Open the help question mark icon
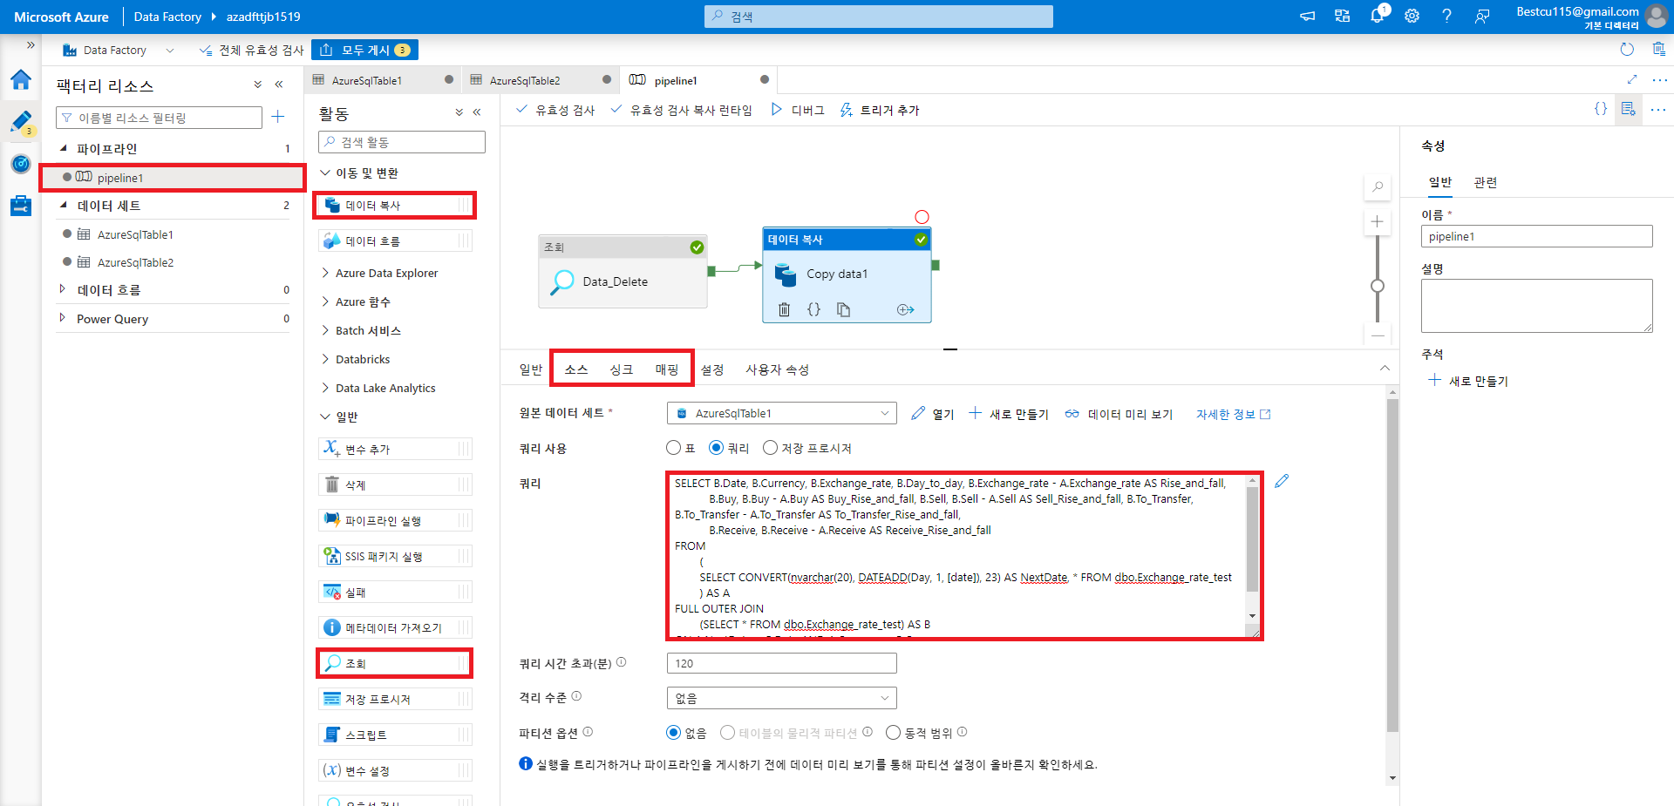This screenshot has height=806, width=1674. [1446, 16]
